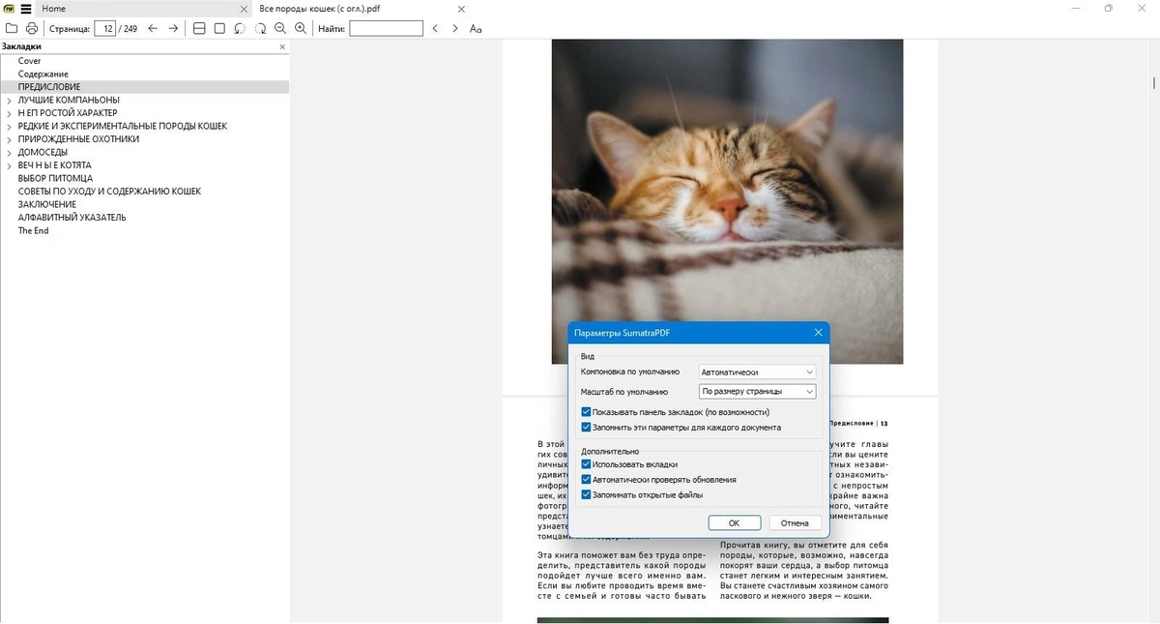Open СОВЕТЫ ПО УХОДУ И СОДЕРЖАНИЮ КОШЕК
This screenshot has width=1160, height=624.
click(109, 192)
